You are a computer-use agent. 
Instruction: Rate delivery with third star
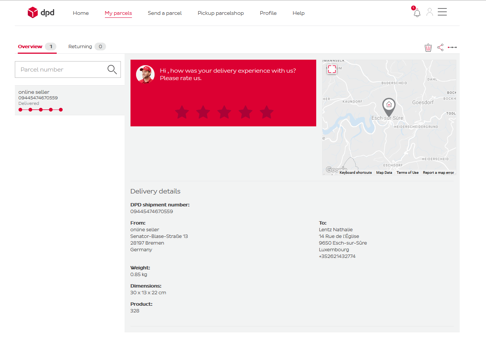(224, 112)
